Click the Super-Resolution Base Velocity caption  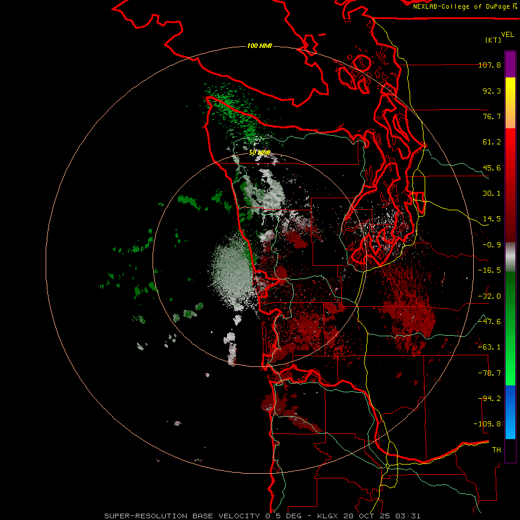pos(262,516)
